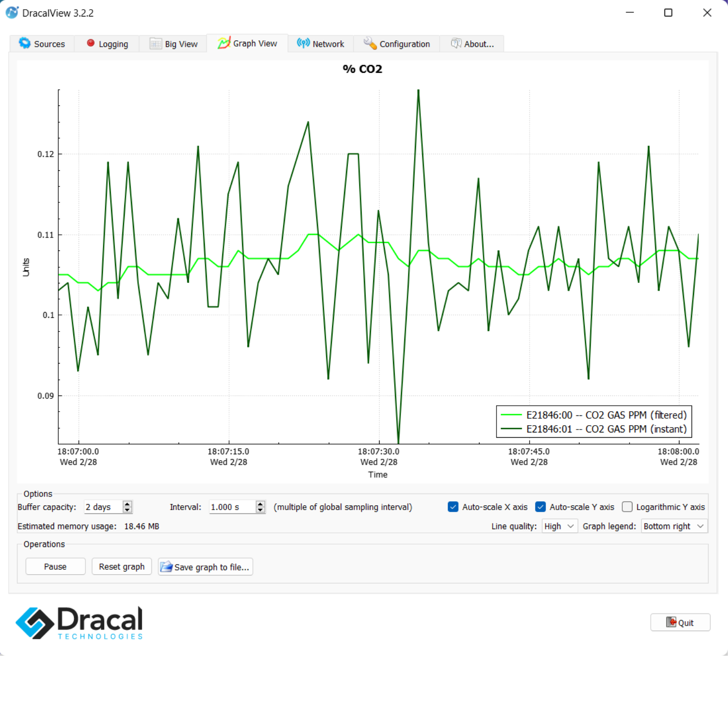Click the Interval 1.000 s field

pos(232,507)
